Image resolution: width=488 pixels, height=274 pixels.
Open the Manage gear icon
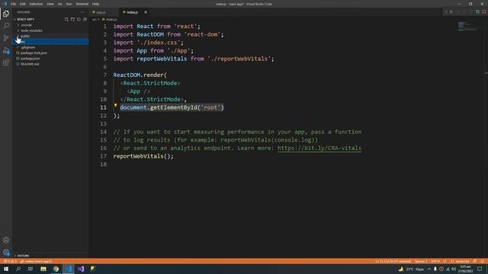coord(6,252)
